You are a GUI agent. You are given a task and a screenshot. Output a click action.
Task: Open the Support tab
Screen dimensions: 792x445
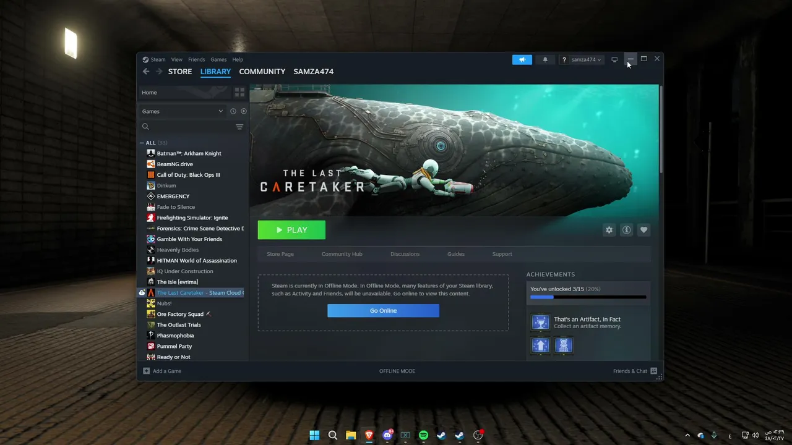point(502,254)
